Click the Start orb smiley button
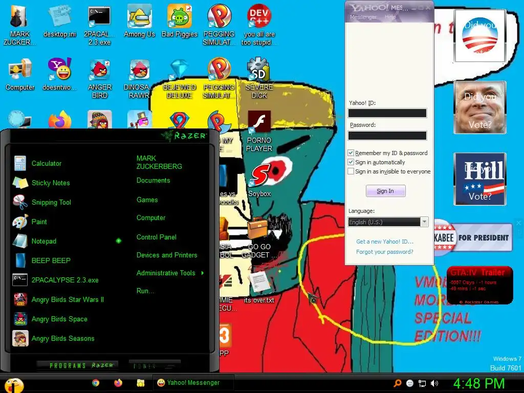The image size is (524, 393). [x=14, y=385]
